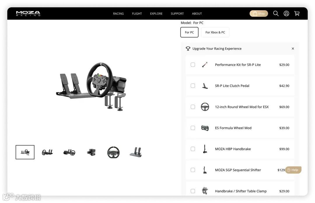The height and width of the screenshot is (203, 315).
Task: Enable the MOZA HBP Handbrake add-on checkbox
Action: (x=193, y=149)
